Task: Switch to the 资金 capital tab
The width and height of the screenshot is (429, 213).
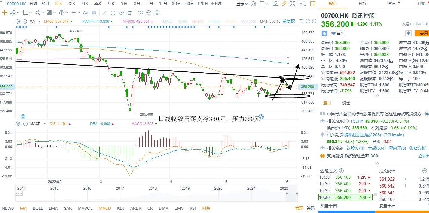Action: 346,103
